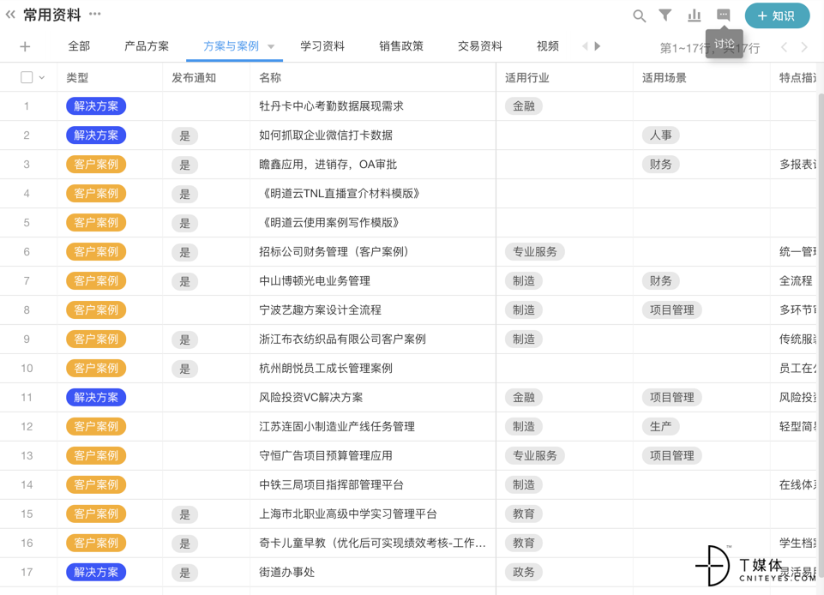Open the search magnifier icon
Image resolution: width=824 pixels, height=595 pixels.
point(639,15)
